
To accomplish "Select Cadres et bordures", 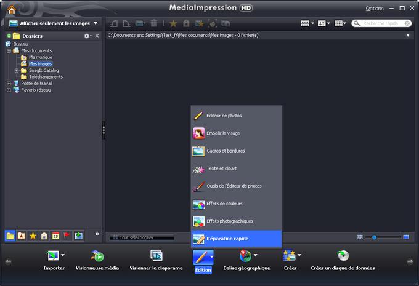I will click(237, 151).
